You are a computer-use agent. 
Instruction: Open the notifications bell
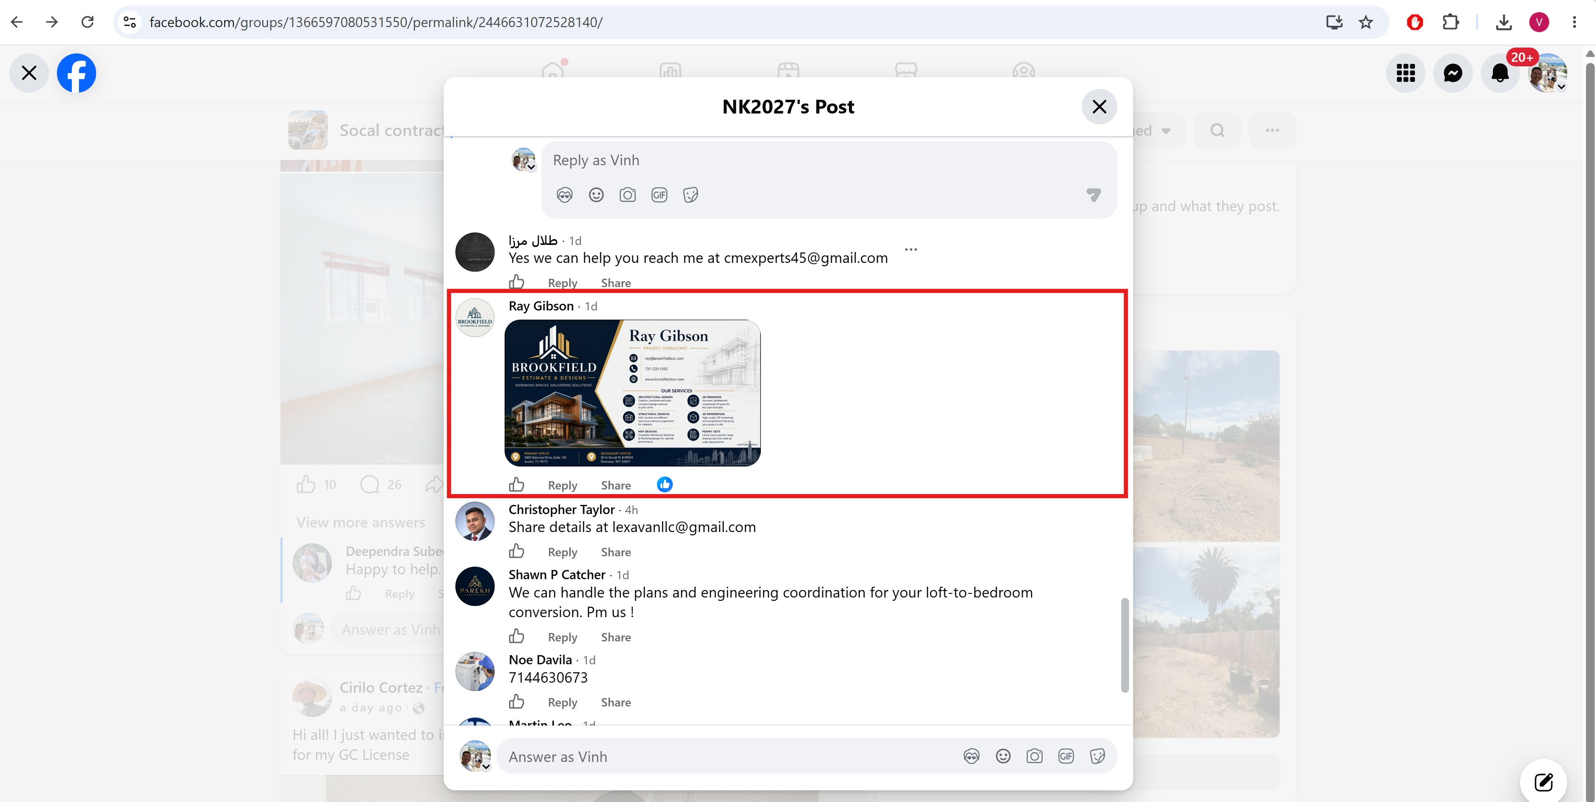coord(1500,73)
